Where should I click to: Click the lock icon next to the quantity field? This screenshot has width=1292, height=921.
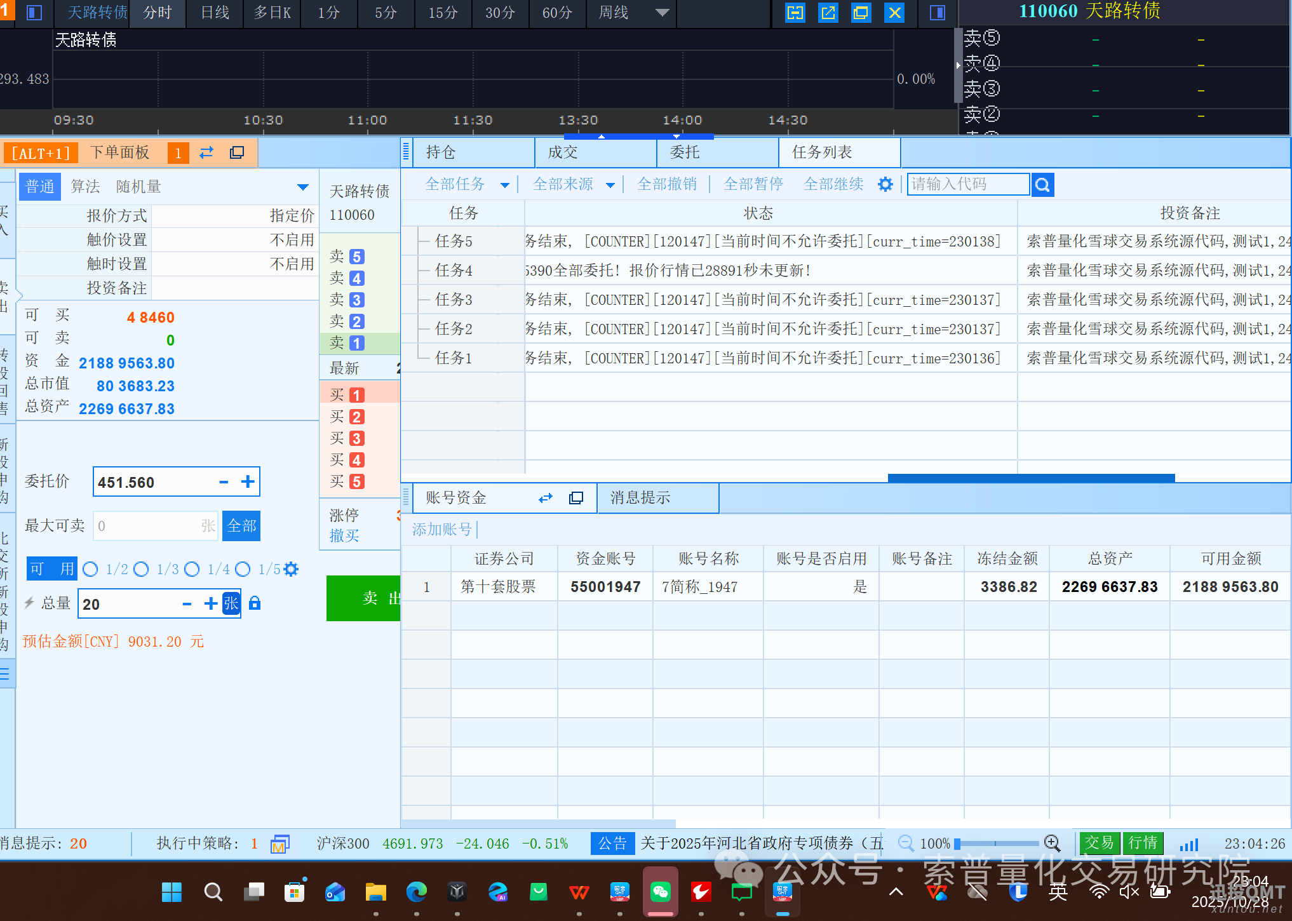[x=254, y=603]
